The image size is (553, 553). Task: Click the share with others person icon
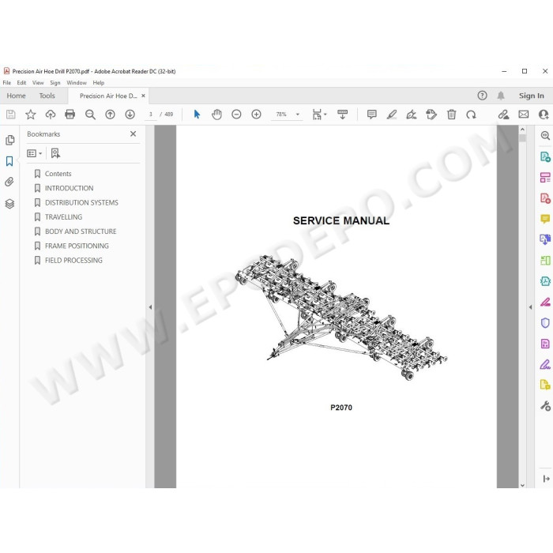(544, 115)
